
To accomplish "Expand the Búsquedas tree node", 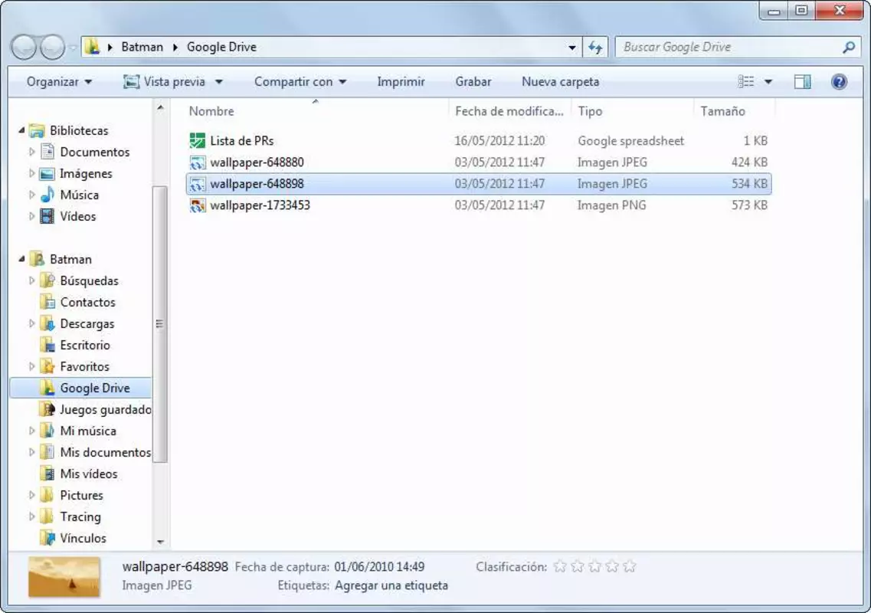I will (x=31, y=280).
